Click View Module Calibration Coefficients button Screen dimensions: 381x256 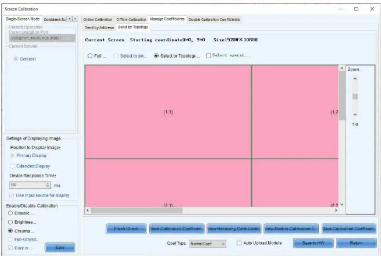point(291,229)
